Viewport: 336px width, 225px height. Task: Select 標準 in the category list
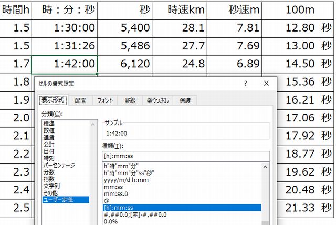coord(66,124)
